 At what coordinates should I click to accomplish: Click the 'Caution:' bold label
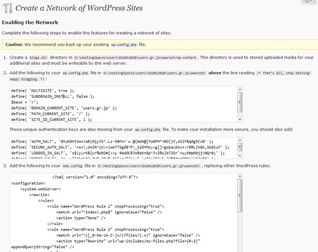(x=14, y=45)
